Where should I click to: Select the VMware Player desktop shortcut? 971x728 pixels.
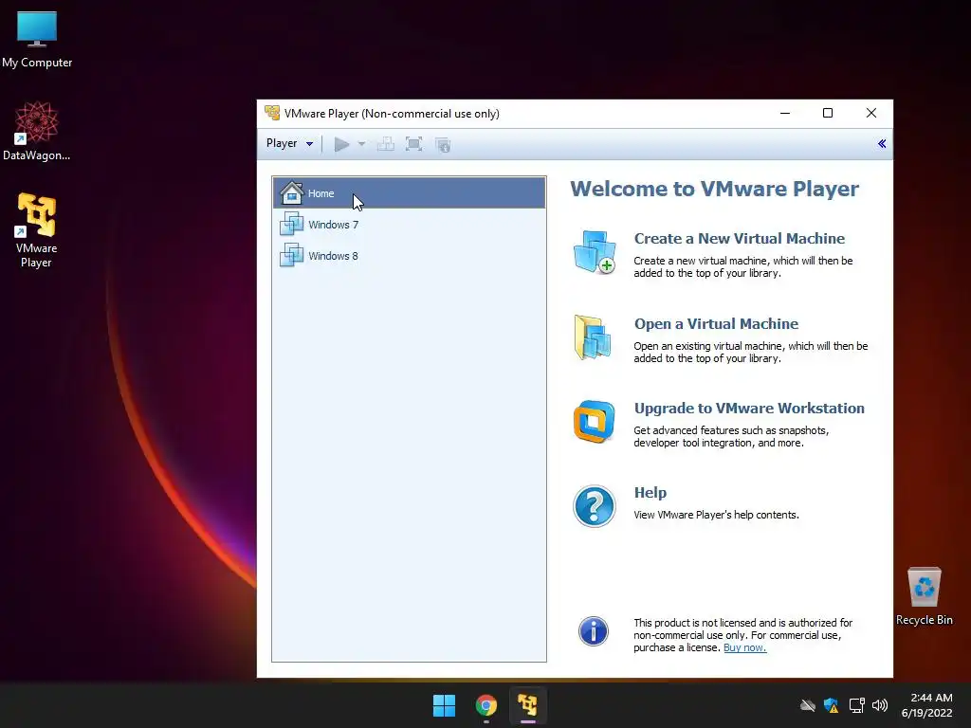point(37,230)
